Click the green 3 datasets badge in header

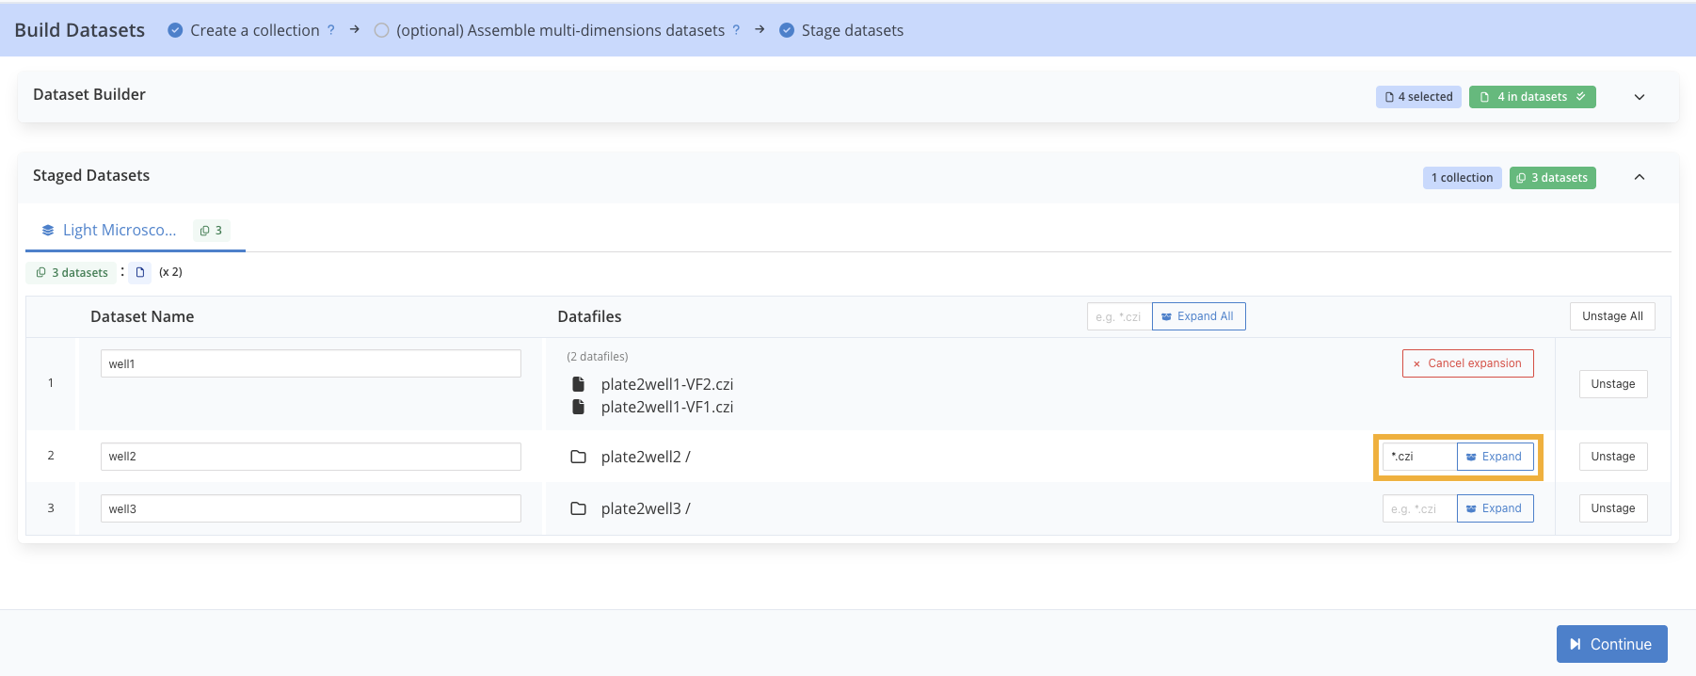pos(1553,178)
